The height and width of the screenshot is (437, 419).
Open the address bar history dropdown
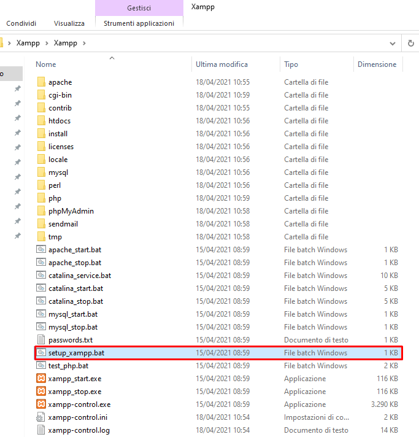[392, 44]
